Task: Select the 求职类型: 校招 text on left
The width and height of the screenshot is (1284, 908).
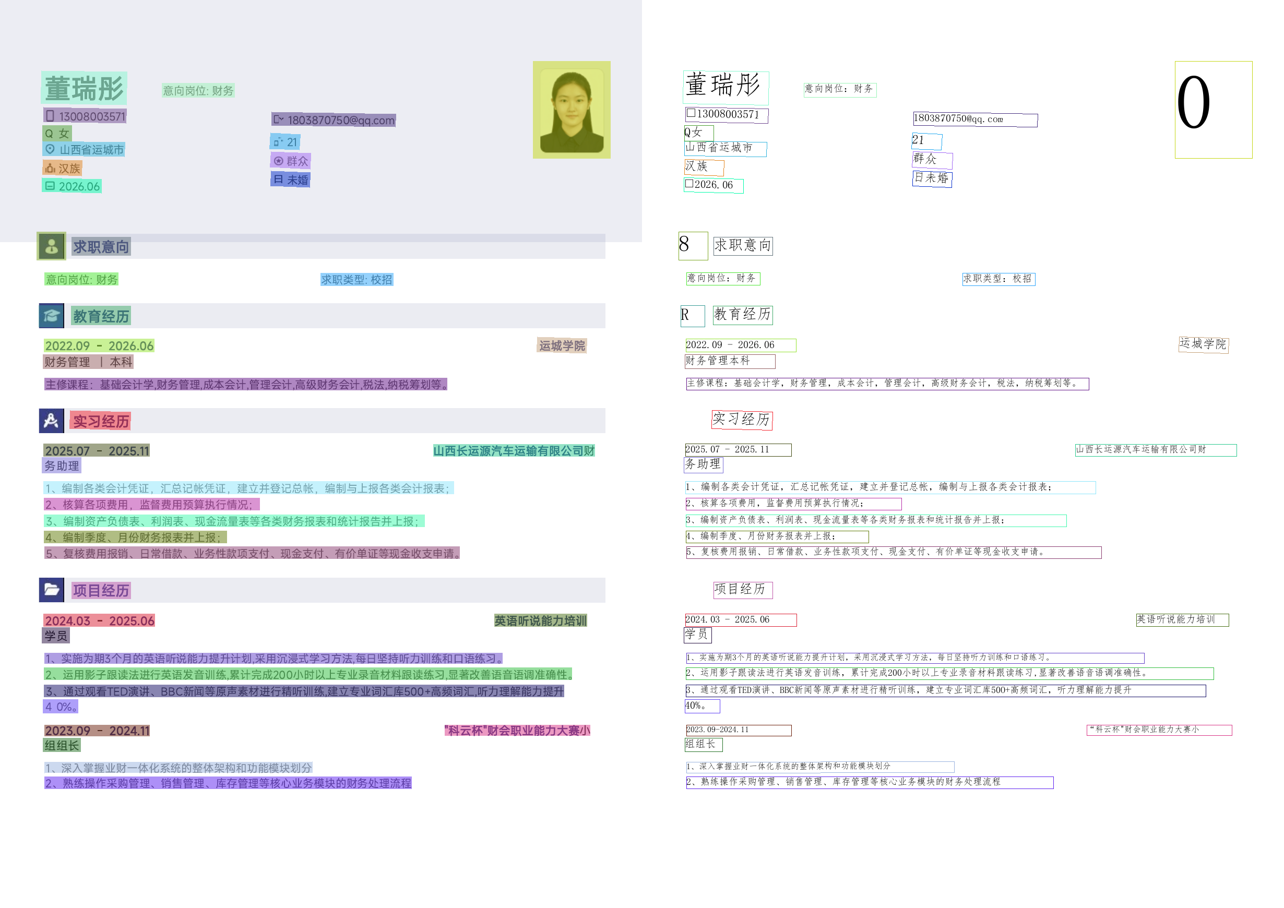Action: pyautogui.click(x=357, y=280)
